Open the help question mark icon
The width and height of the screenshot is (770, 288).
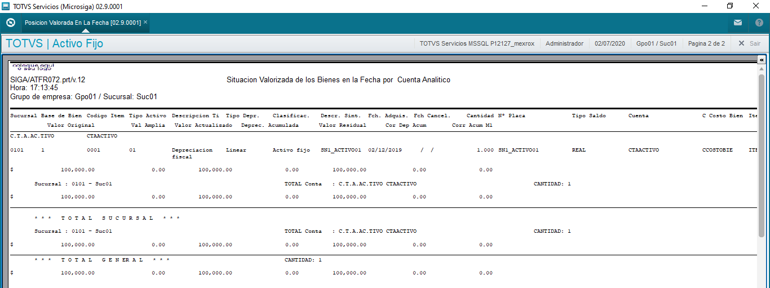coord(759,23)
